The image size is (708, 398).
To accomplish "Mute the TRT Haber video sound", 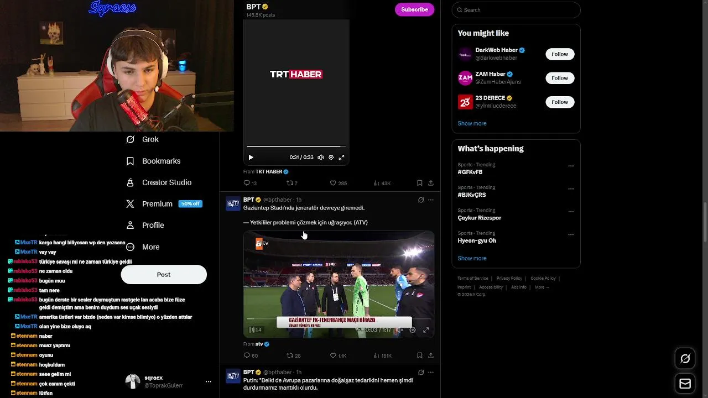I will pyautogui.click(x=321, y=158).
